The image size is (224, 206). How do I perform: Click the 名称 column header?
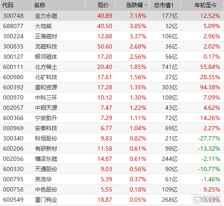[40, 5]
